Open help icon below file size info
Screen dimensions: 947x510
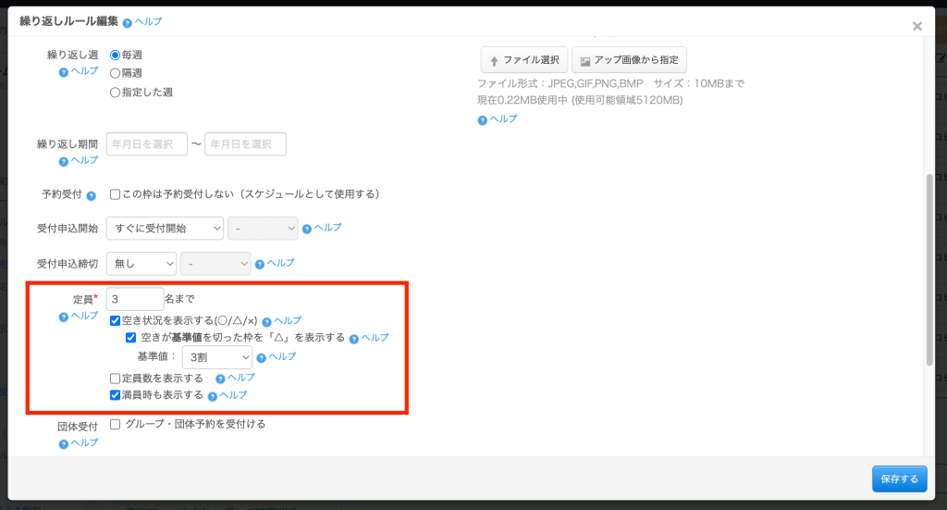[x=482, y=119]
